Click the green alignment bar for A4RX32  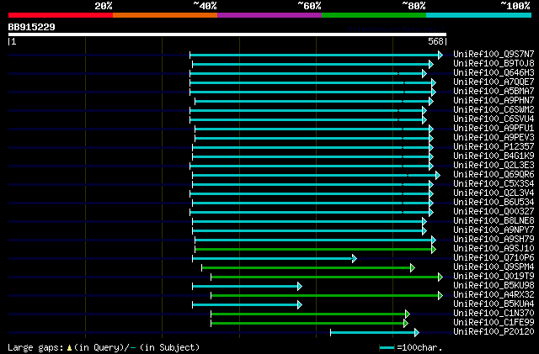[x=327, y=296]
